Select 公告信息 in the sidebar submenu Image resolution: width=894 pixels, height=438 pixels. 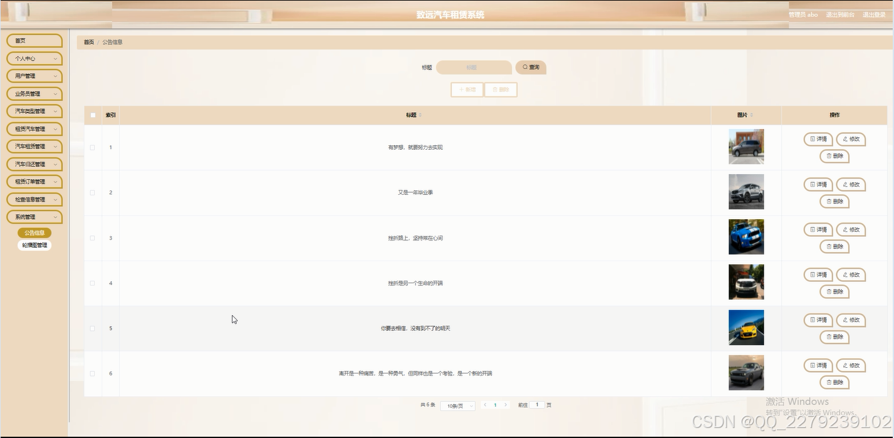tap(34, 232)
